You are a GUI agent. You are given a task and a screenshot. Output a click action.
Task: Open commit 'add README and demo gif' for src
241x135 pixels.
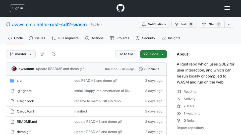coord(95,81)
